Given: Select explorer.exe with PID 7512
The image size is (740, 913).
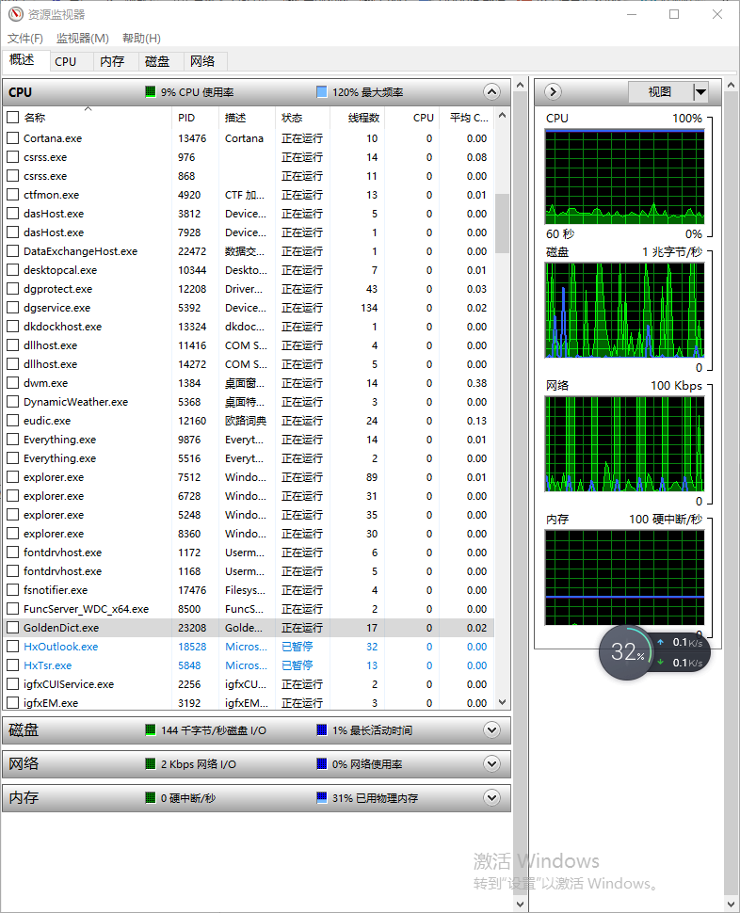Looking at the screenshot, I should click(249, 477).
